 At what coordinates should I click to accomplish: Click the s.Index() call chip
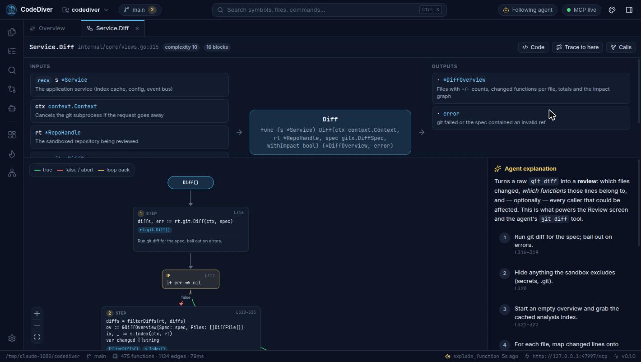155,348
